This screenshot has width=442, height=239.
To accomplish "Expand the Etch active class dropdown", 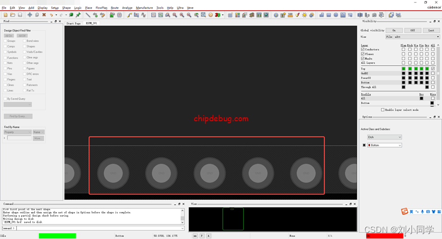I will tap(384, 137).
